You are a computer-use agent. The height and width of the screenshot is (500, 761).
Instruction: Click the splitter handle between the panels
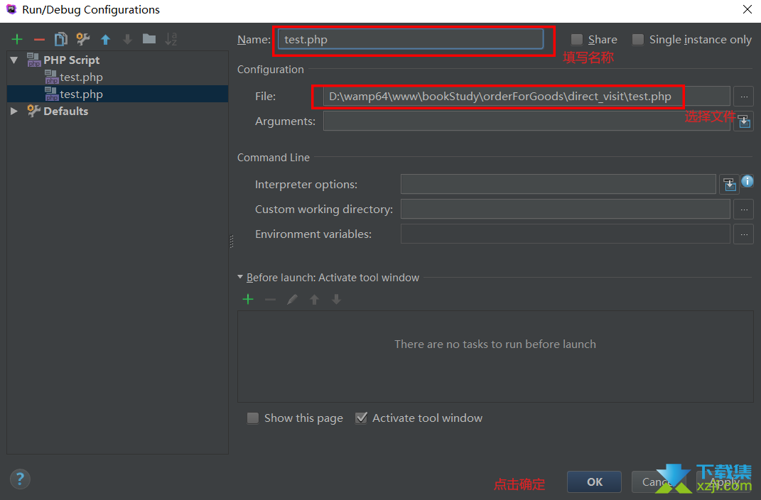pyautogui.click(x=232, y=241)
